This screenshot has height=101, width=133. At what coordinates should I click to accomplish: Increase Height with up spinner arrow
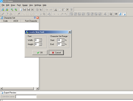(40, 44)
